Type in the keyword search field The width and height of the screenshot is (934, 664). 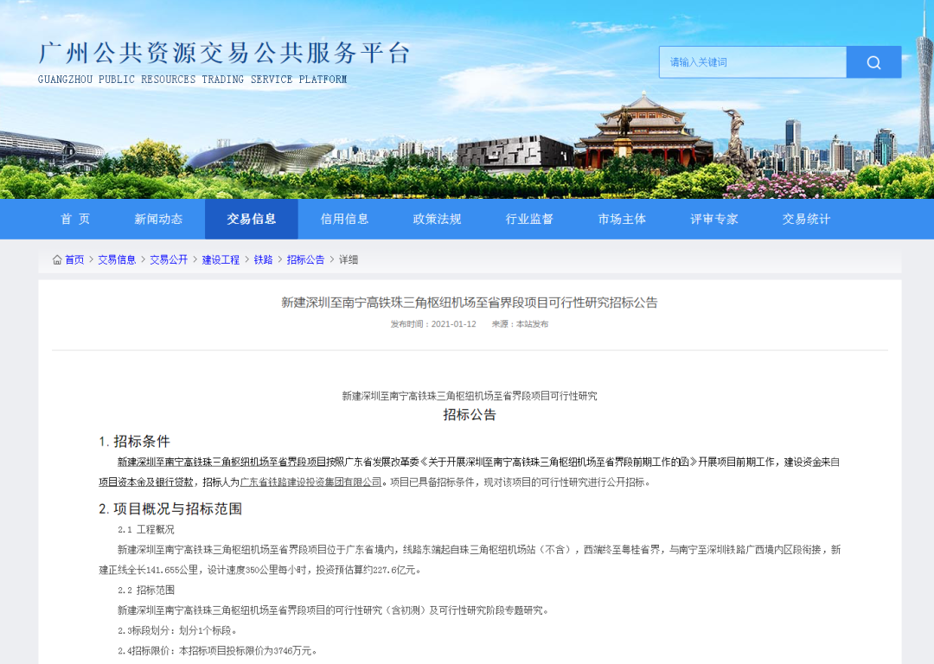pos(752,62)
